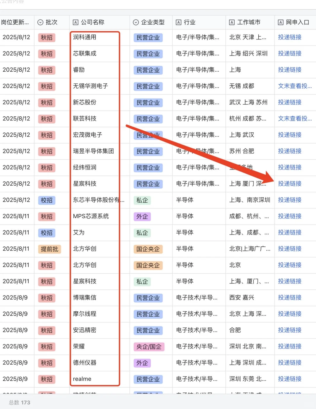
Task: Select company cell 摩尔线程
Action: (x=99, y=314)
